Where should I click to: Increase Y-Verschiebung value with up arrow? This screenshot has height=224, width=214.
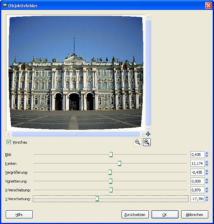(x=207, y=197)
